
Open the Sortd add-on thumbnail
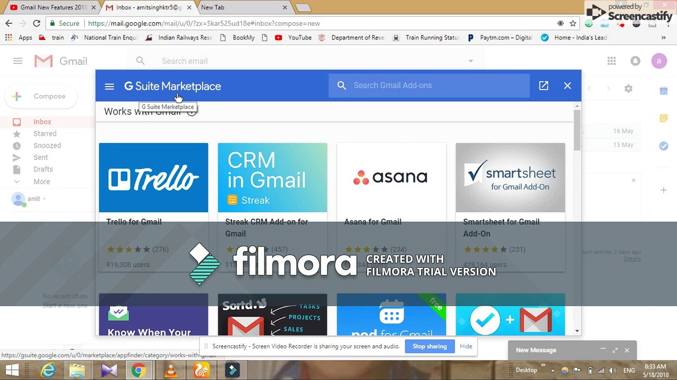[x=272, y=315]
